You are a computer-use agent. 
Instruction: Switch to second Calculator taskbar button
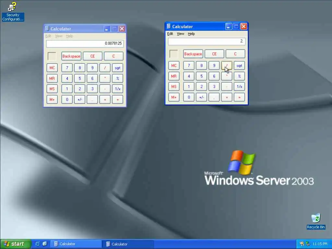tap(128, 244)
